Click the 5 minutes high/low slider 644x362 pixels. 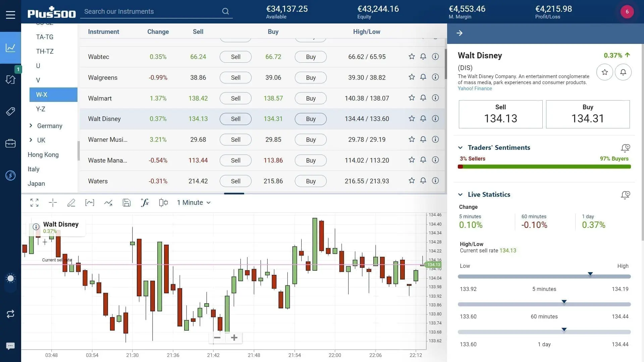pyautogui.click(x=544, y=277)
